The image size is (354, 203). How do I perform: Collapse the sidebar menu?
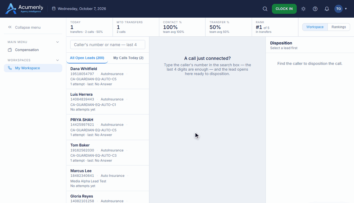24,27
